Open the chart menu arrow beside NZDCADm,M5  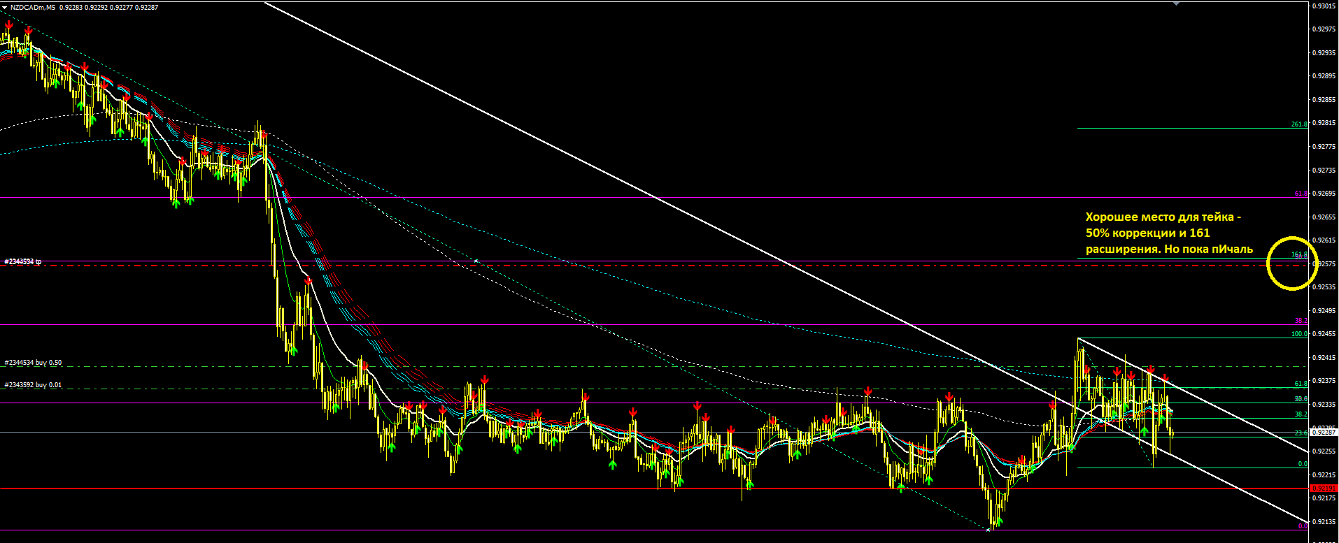(5, 7)
